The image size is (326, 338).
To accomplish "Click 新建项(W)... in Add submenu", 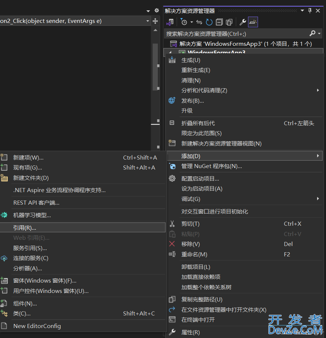I will [x=83, y=158].
